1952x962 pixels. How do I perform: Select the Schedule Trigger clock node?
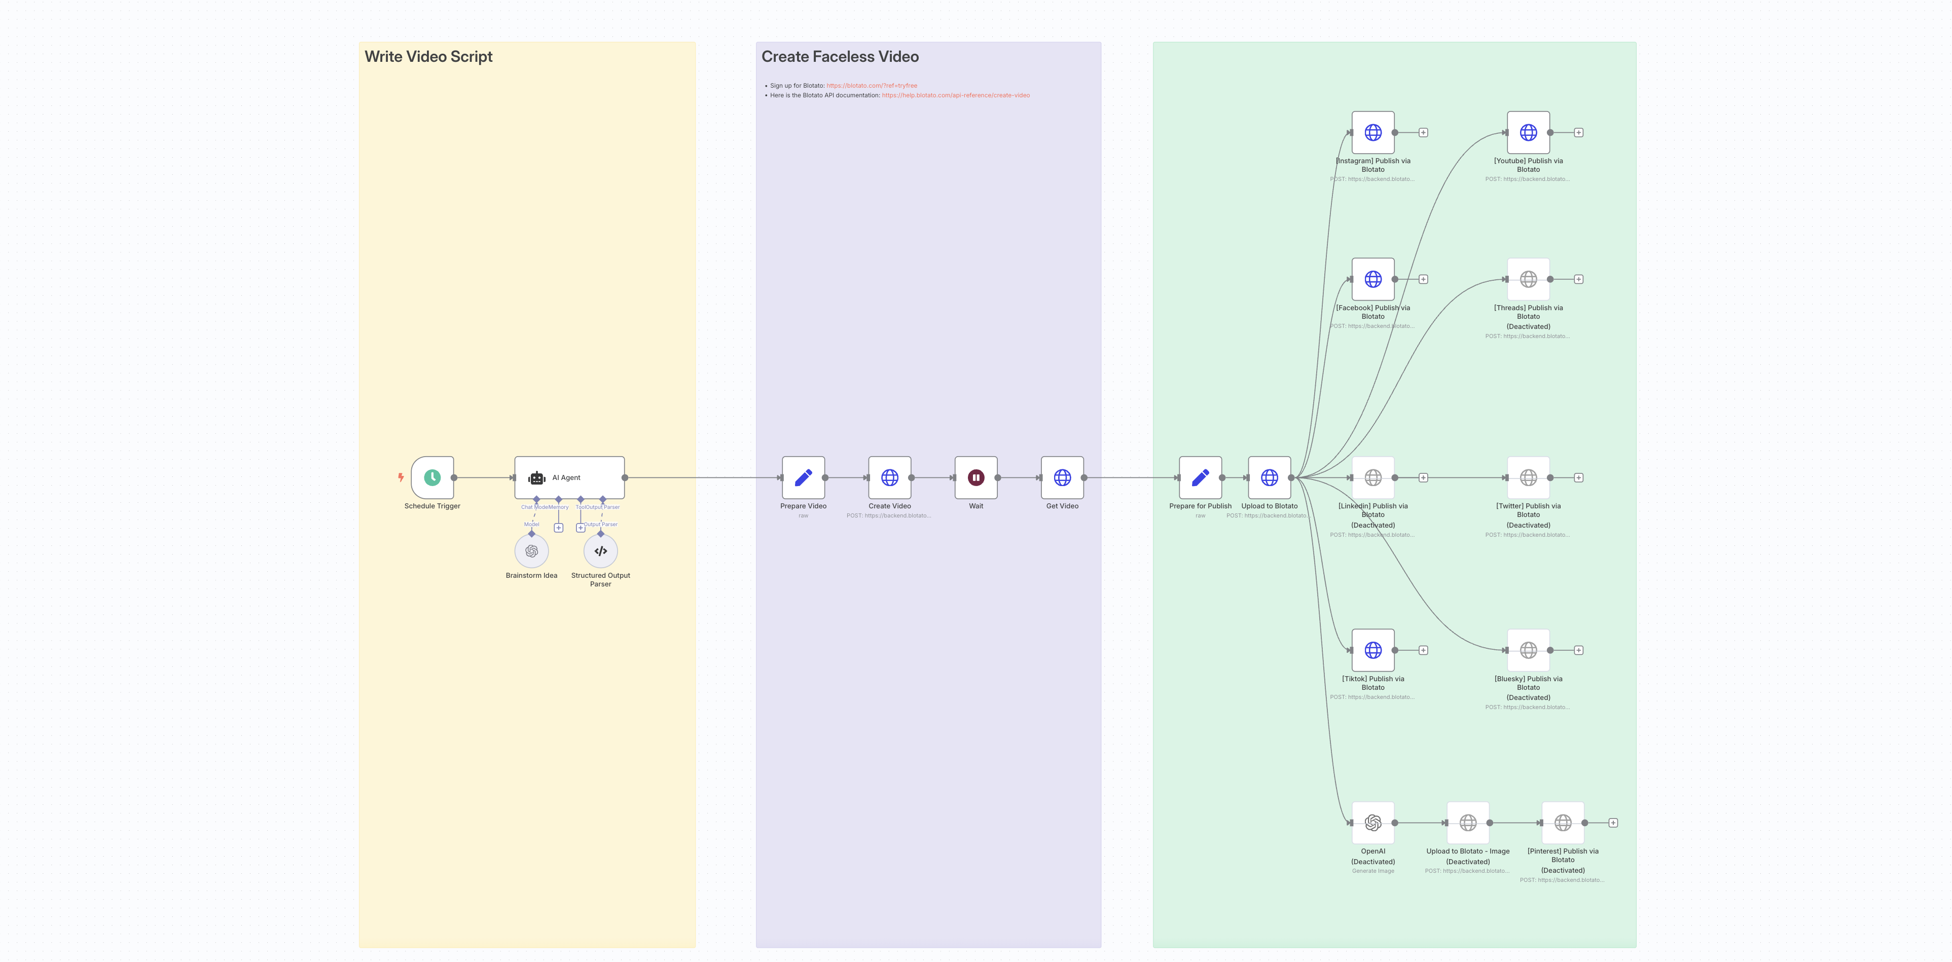(432, 477)
